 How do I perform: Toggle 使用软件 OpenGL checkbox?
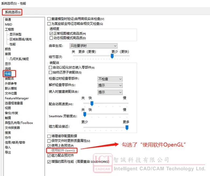[49, 151]
